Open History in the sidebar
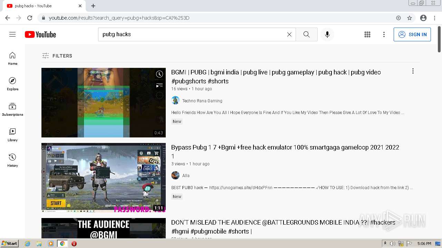Image resolution: width=442 pixels, height=248 pixels. (x=12, y=161)
